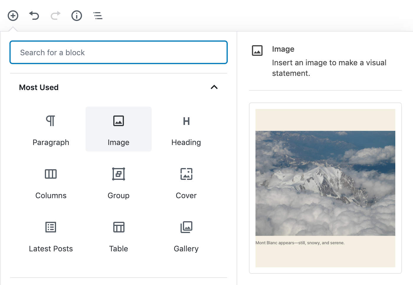
Task: Open the editor information icon
Action: point(76,16)
